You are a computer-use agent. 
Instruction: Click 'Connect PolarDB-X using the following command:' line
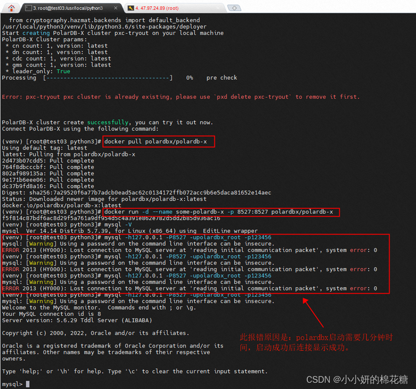coord(80,129)
